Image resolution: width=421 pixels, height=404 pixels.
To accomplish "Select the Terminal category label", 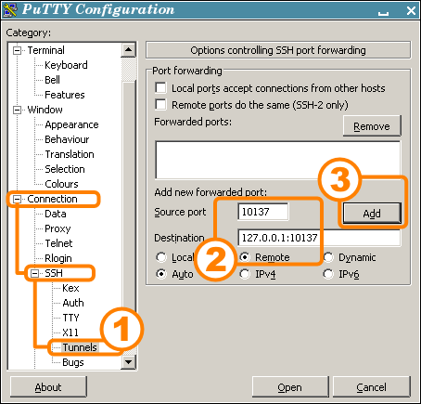I will (46, 50).
